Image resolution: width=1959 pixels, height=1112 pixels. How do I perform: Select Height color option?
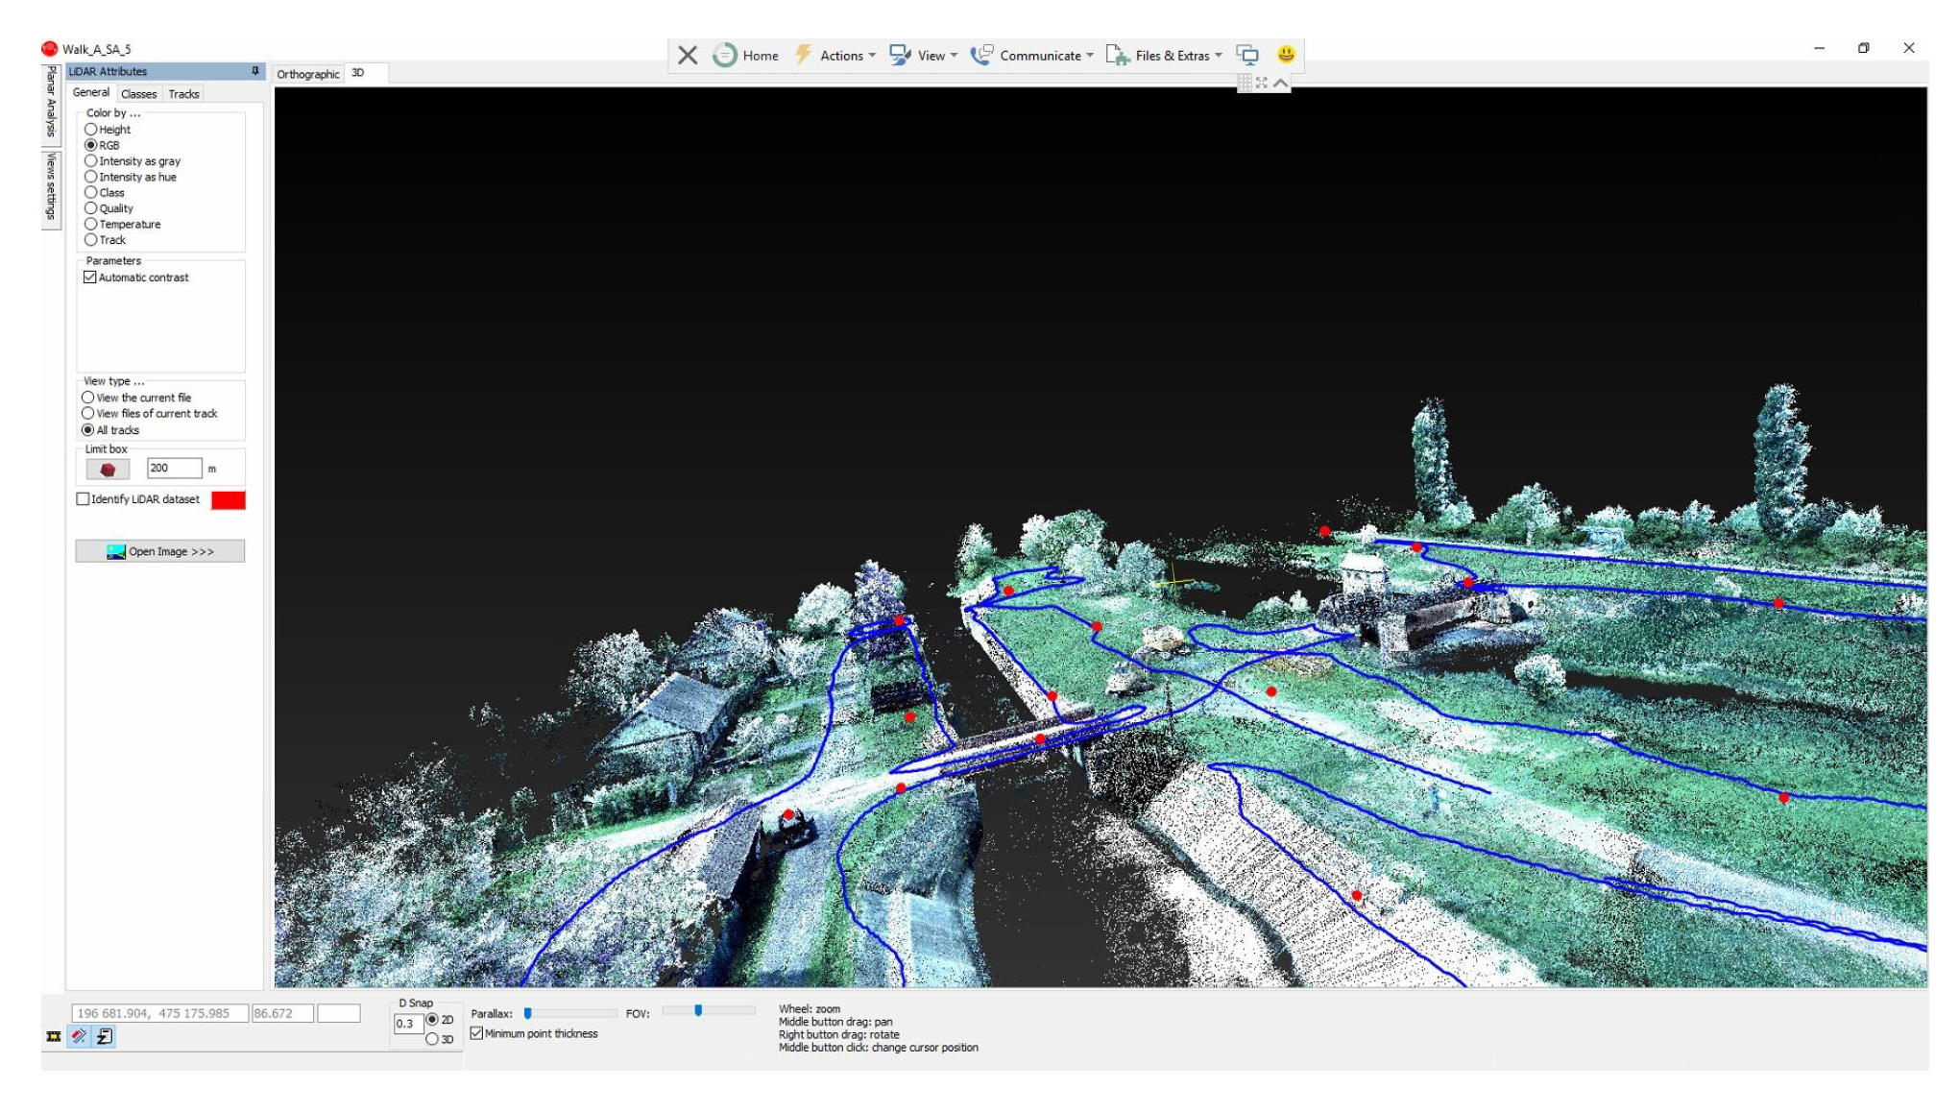pyautogui.click(x=91, y=129)
